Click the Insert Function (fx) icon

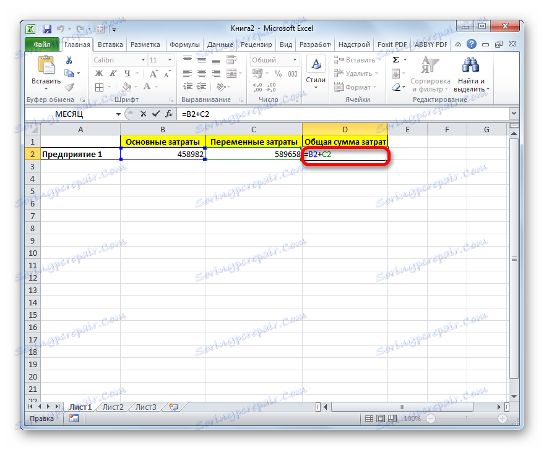tap(169, 114)
